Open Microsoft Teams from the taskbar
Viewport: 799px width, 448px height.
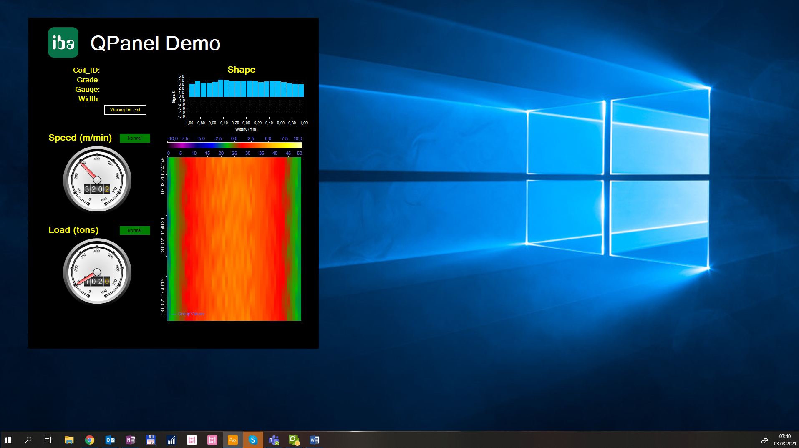[x=274, y=440]
